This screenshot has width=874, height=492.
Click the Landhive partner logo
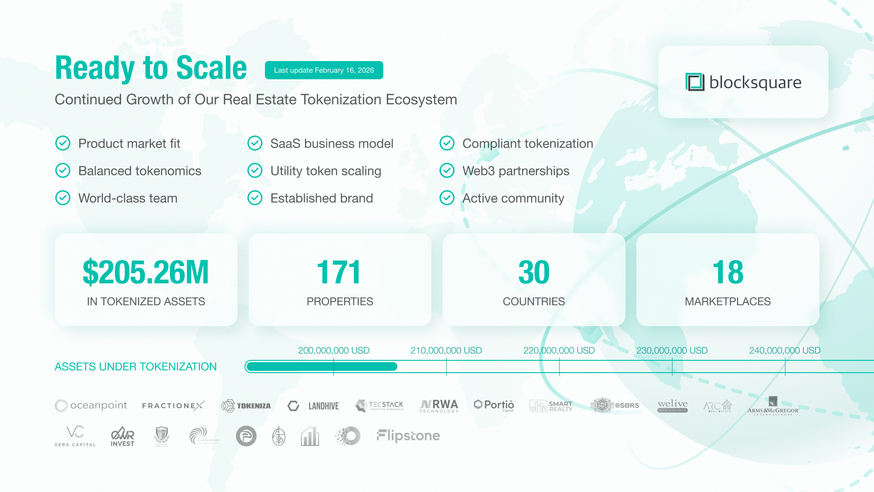(313, 405)
